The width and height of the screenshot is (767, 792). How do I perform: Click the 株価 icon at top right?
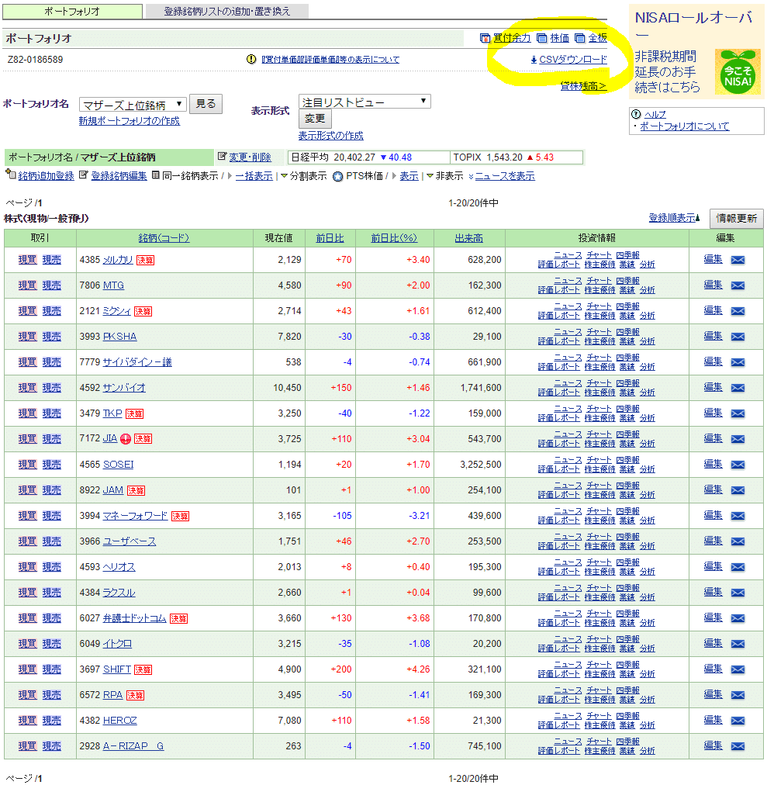pyautogui.click(x=543, y=37)
